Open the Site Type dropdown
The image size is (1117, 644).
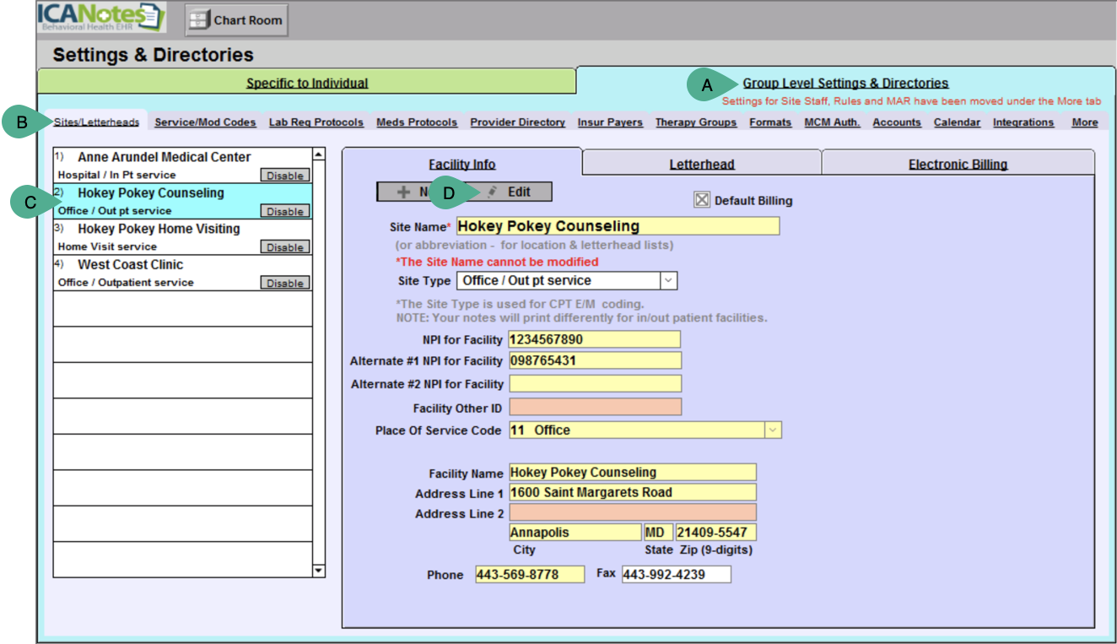point(667,280)
